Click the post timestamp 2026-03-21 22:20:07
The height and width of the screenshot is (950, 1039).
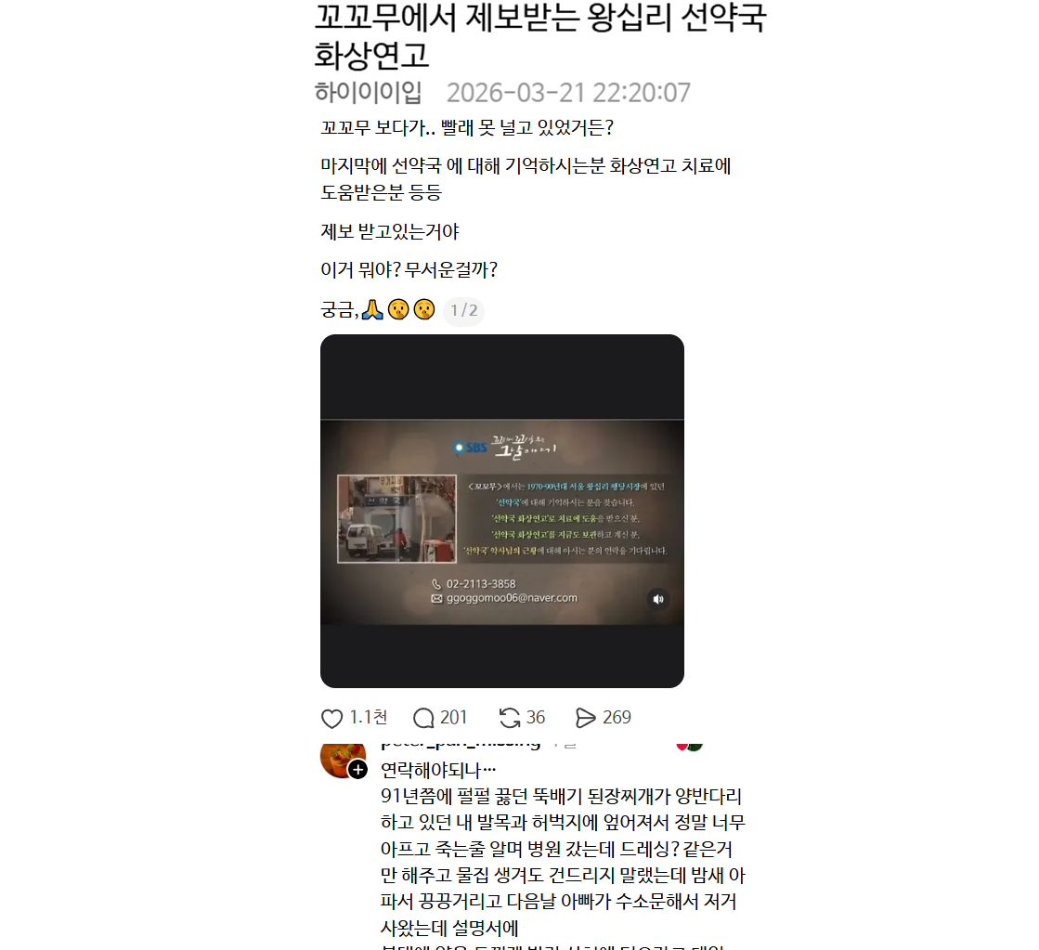tap(568, 93)
